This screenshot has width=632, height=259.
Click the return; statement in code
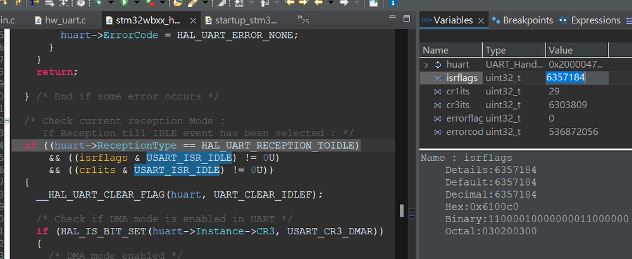(56, 72)
